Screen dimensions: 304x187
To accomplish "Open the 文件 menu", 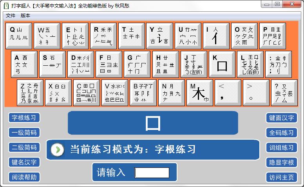I will click(x=11, y=16).
